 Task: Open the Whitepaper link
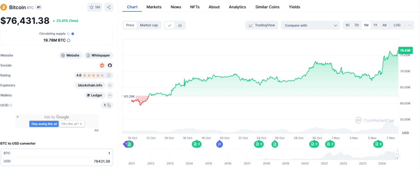(98, 55)
